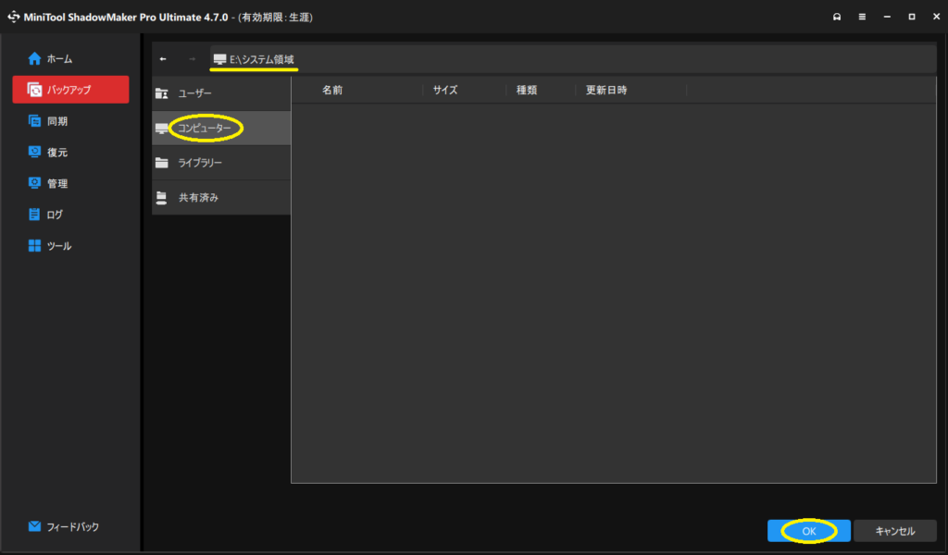Select the User (ユーザー) location
Image resolution: width=948 pixels, height=555 pixels.
221,93
